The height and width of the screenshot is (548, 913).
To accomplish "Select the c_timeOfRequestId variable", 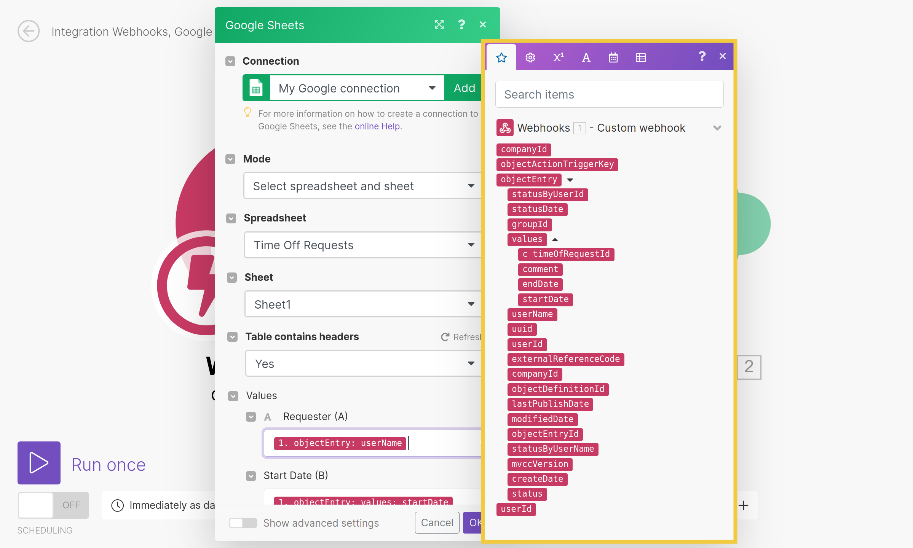I will 566,254.
